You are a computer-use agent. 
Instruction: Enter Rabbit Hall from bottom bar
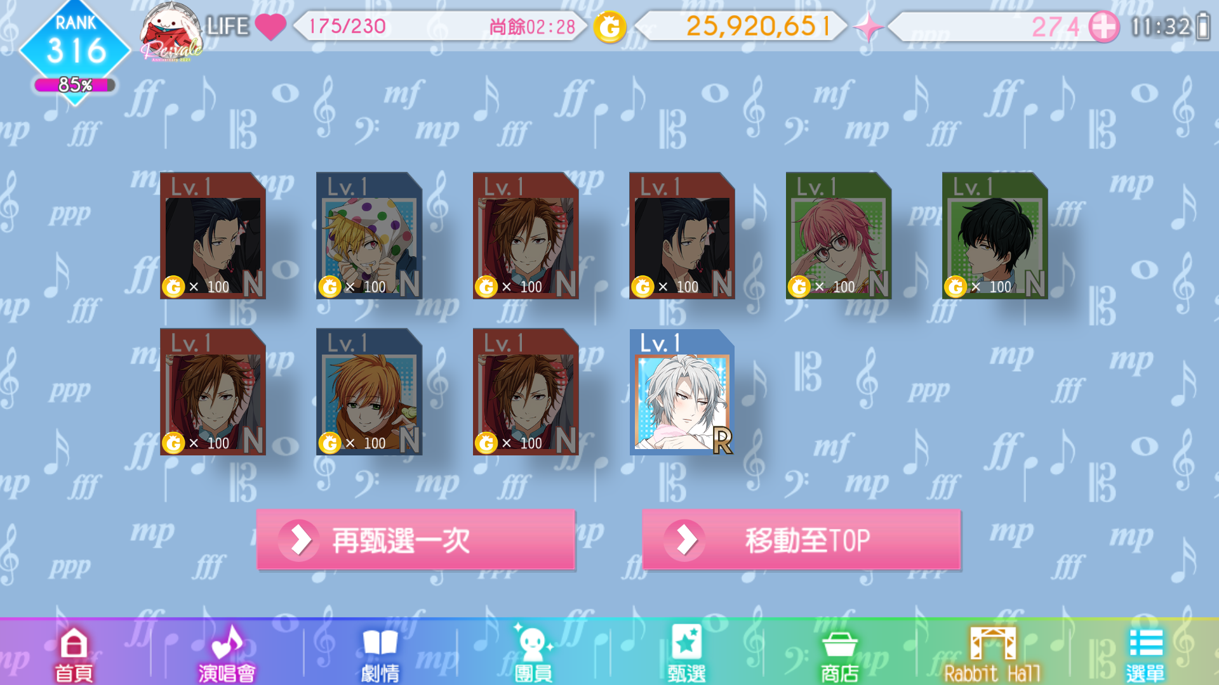992,655
